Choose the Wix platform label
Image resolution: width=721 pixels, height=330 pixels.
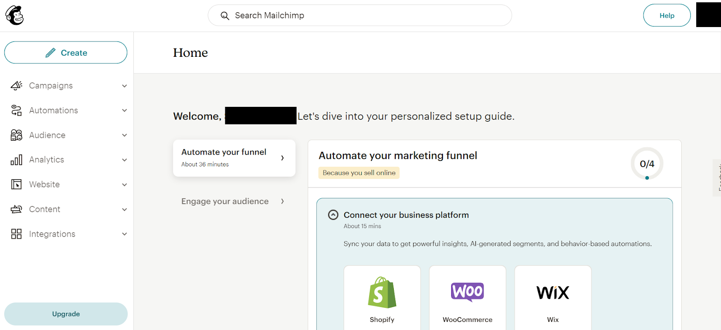point(553,320)
